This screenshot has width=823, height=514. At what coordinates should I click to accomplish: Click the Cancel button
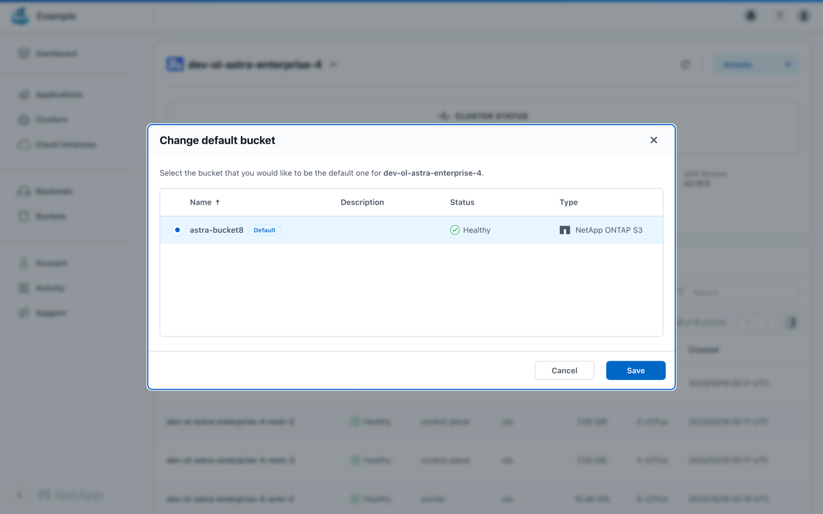(564, 370)
